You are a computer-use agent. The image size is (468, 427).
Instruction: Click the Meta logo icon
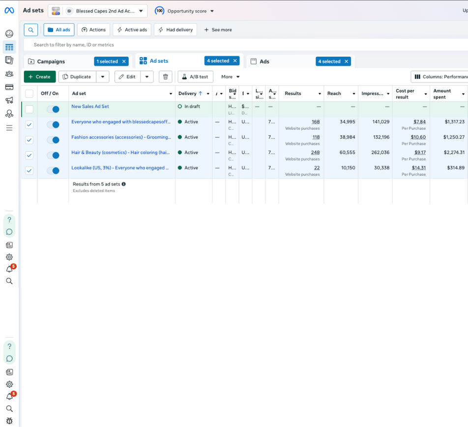9,10
